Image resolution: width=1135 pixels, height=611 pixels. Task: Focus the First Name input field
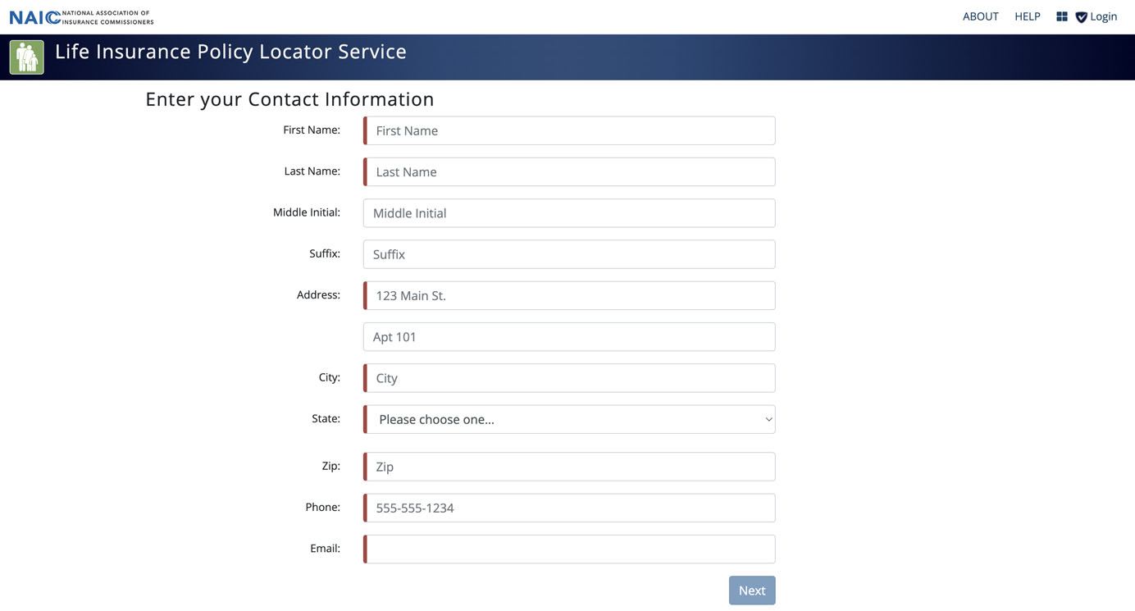[569, 130]
